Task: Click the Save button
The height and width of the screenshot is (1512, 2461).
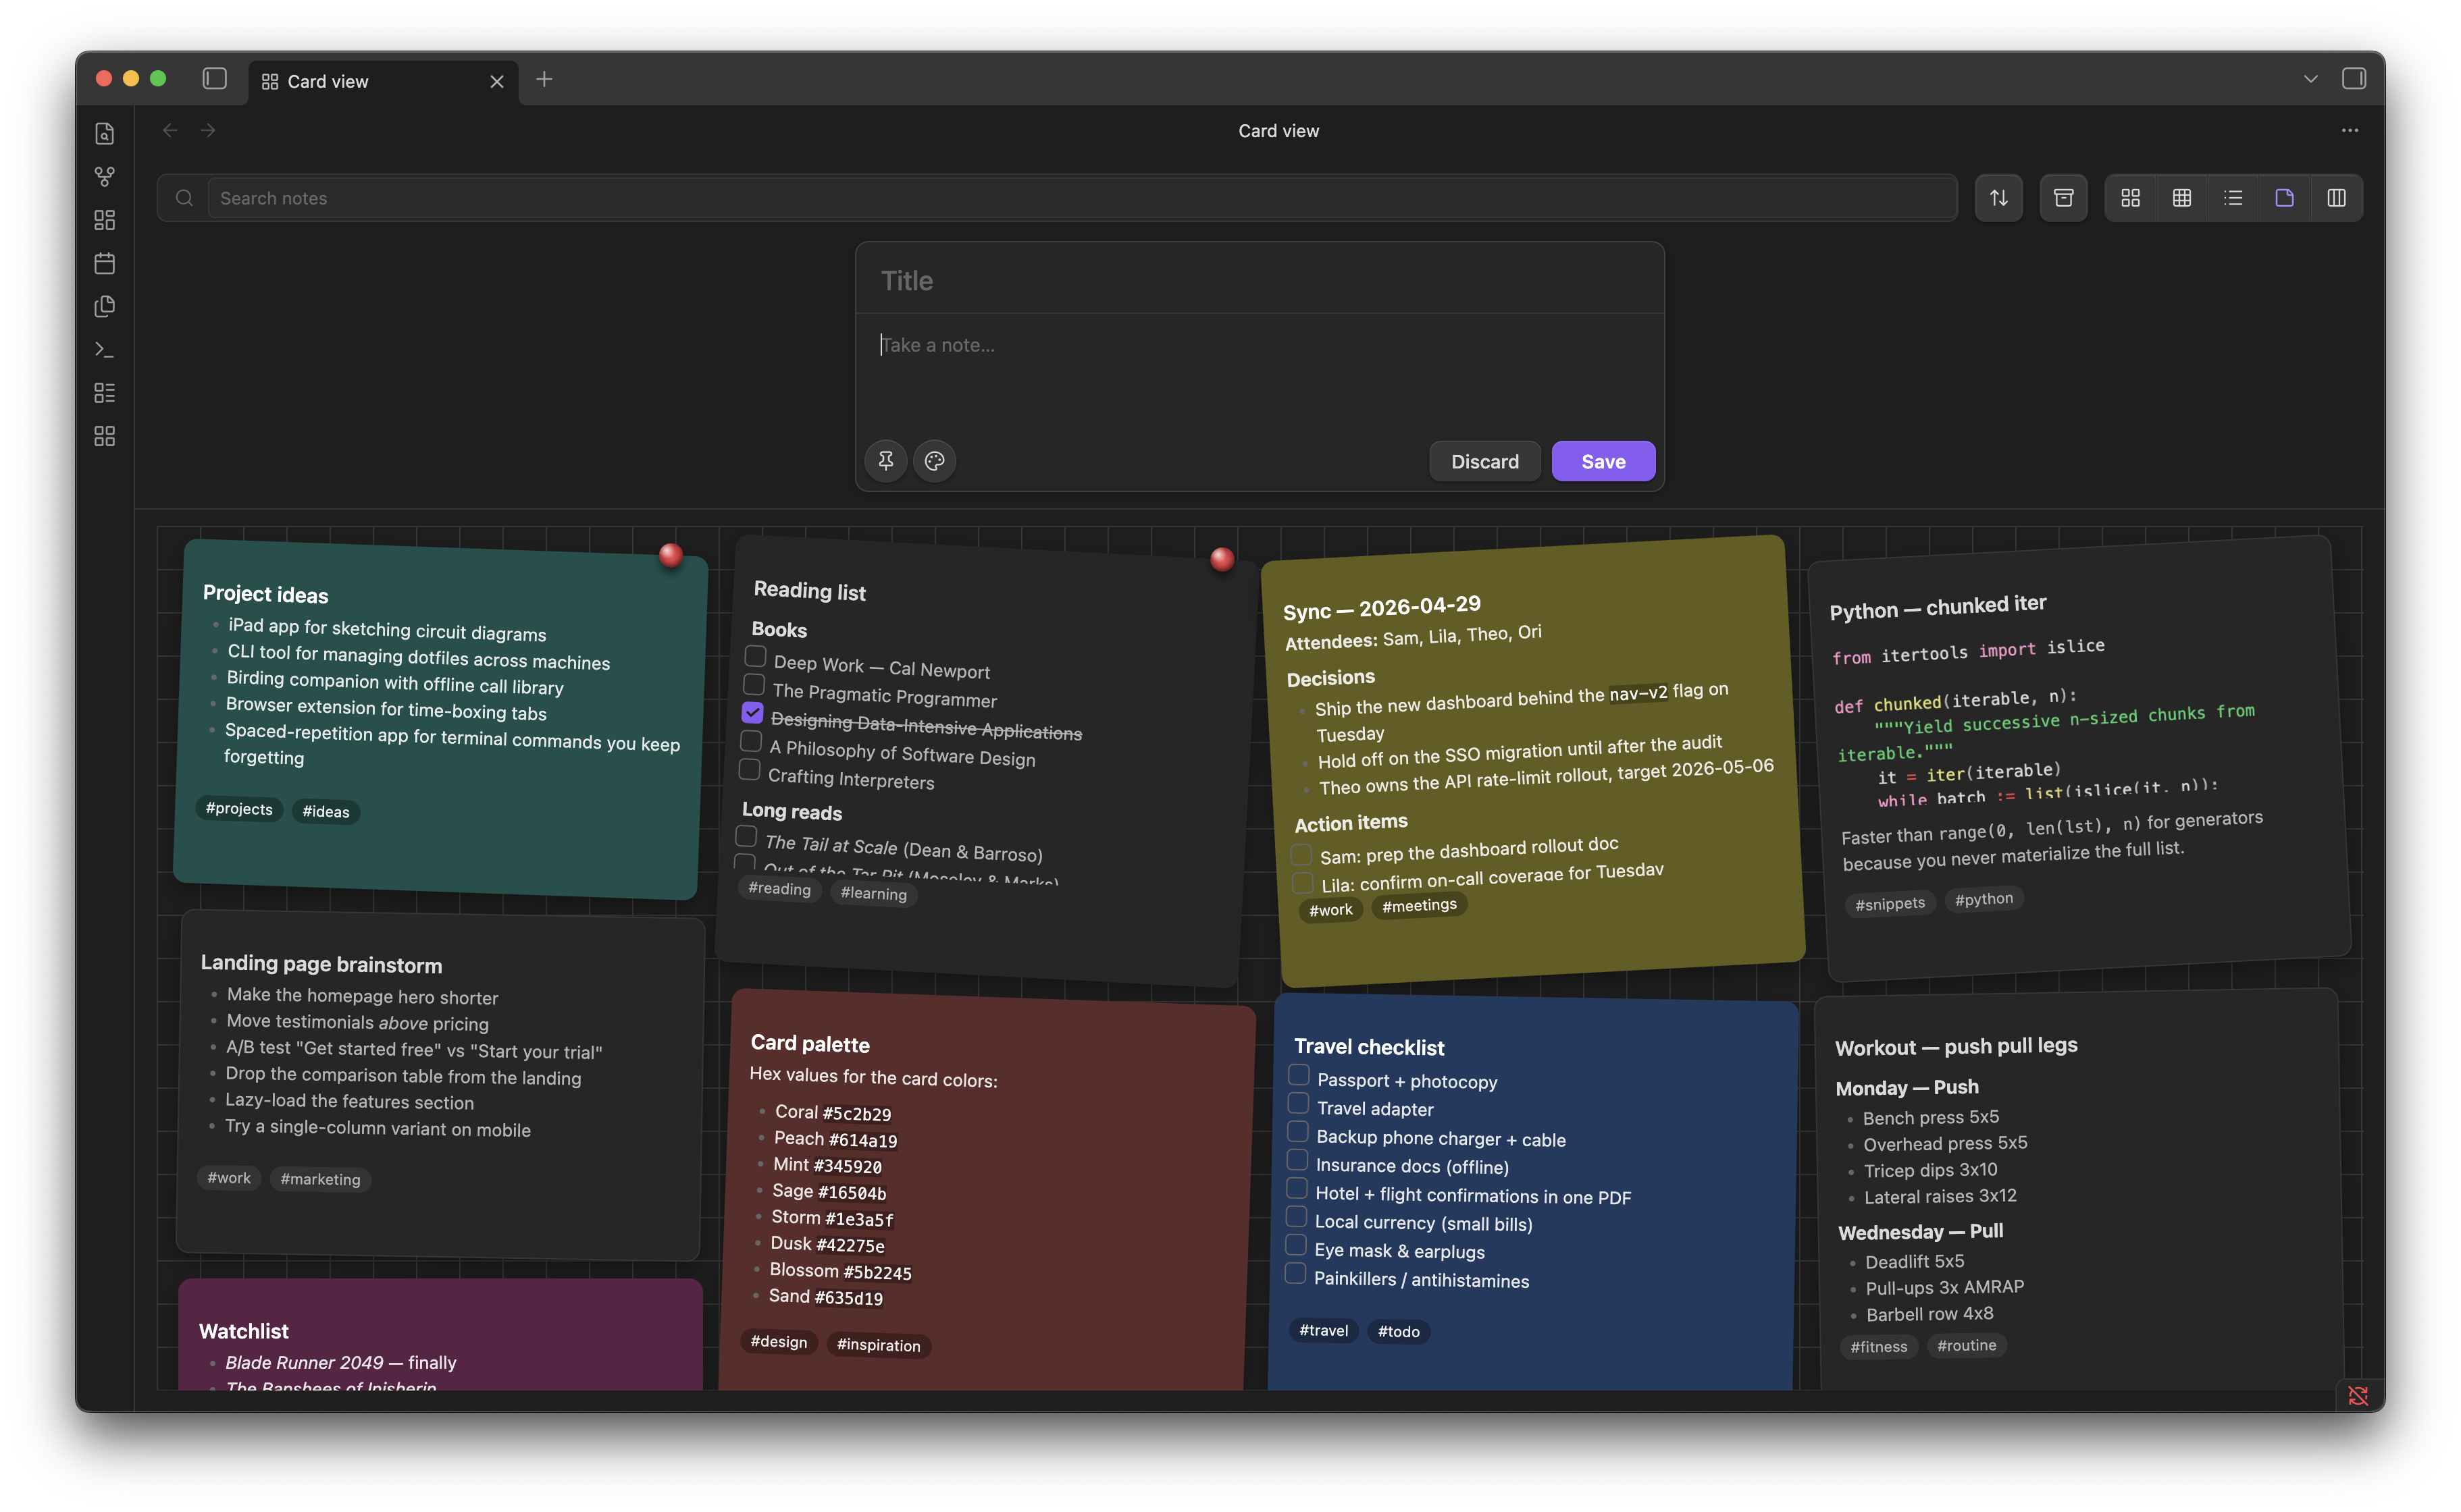Action: pyautogui.click(x=1603, y=461)
